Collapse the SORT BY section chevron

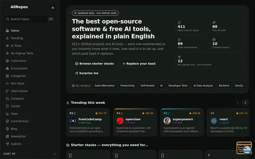[x=55, y=154]
